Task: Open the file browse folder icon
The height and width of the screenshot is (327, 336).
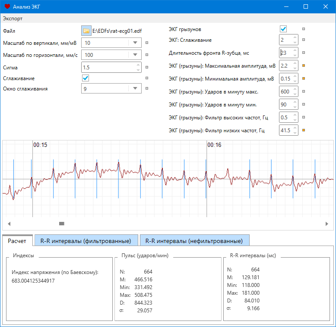Action: 86,31
